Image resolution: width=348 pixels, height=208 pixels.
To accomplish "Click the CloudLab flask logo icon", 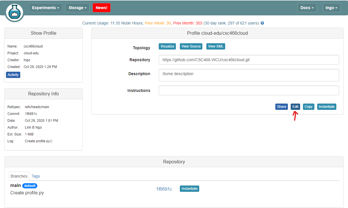I will [14, 12].
